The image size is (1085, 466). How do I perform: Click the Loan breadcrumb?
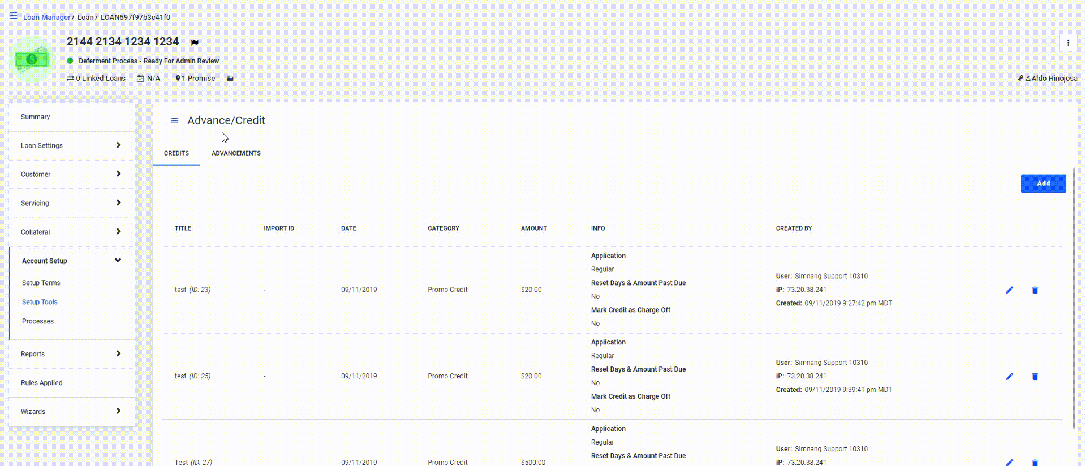point(85,18)
